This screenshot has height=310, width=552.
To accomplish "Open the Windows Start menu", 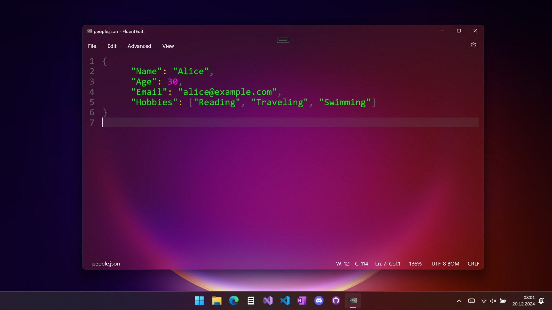I will coord(199,301).
